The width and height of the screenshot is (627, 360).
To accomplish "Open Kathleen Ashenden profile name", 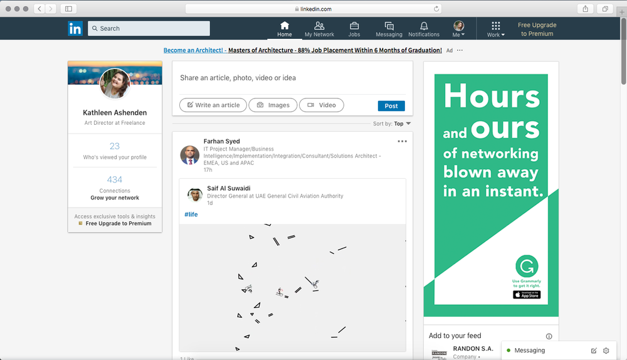I will (115, 113).
